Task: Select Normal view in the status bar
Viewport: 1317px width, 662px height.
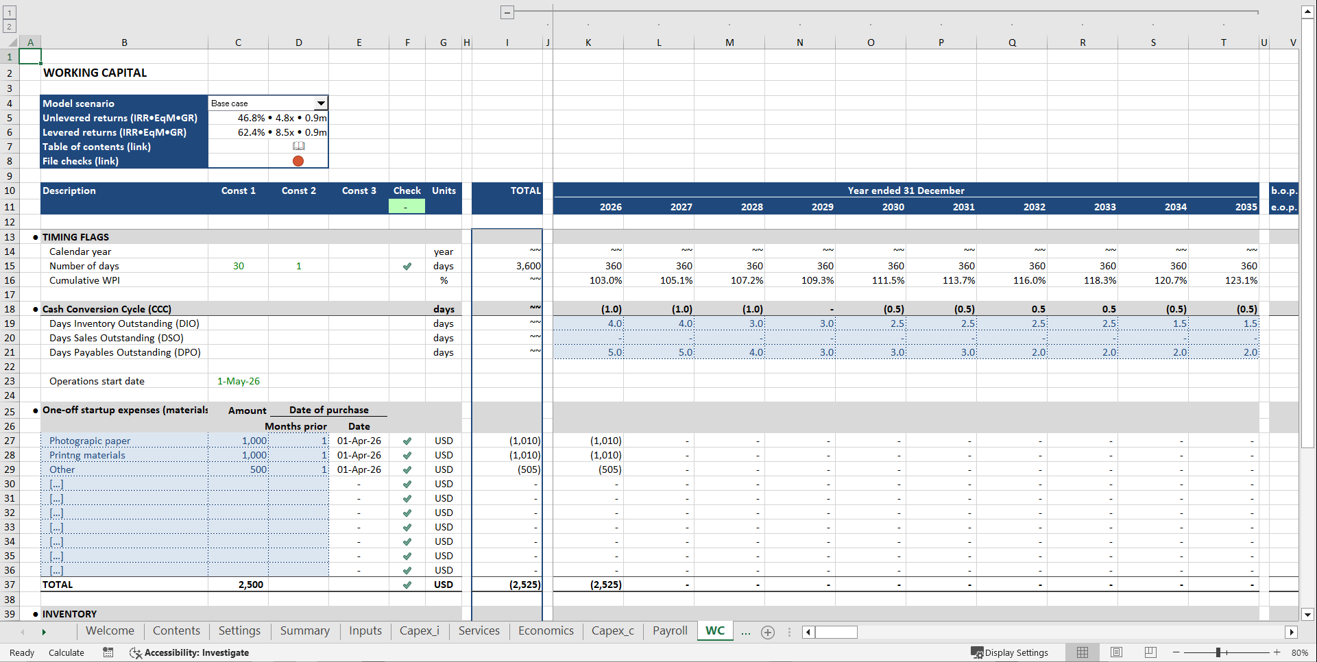Action: (x=1083, y=652)
